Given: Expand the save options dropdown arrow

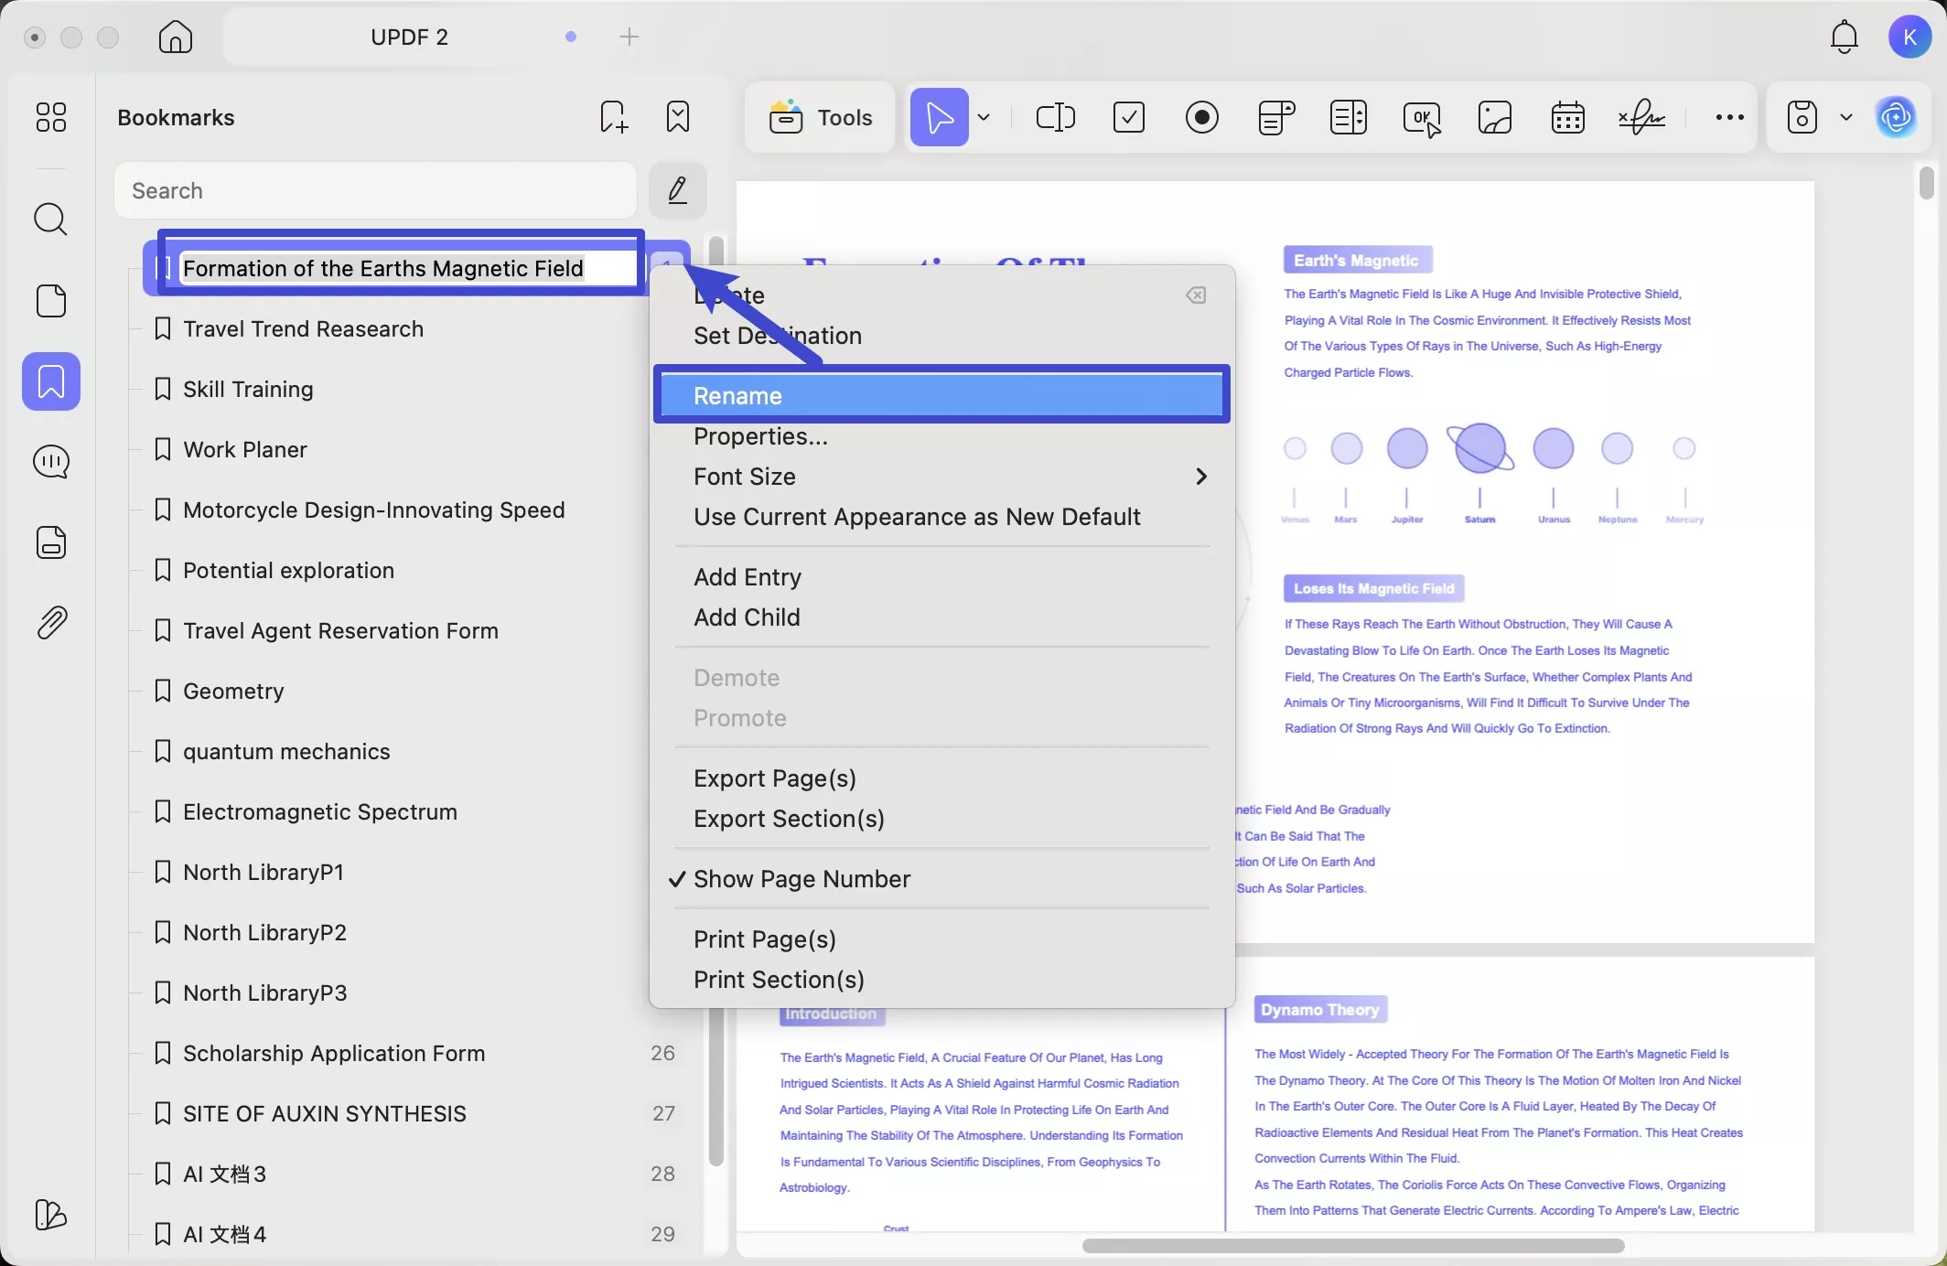Looking at the screenshot, I should point(1846,117).
